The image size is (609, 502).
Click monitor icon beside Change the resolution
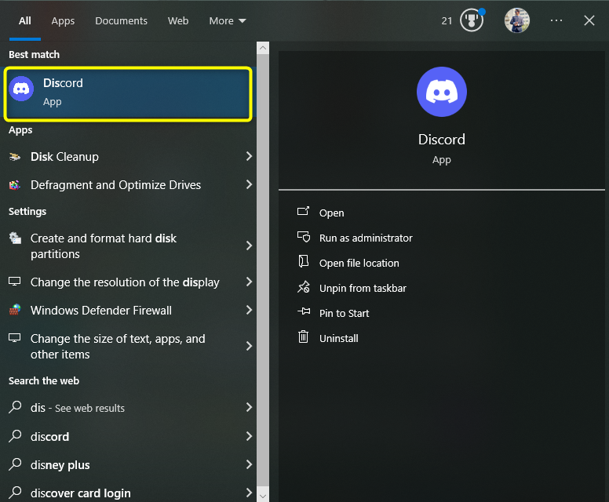coord(15,282)
